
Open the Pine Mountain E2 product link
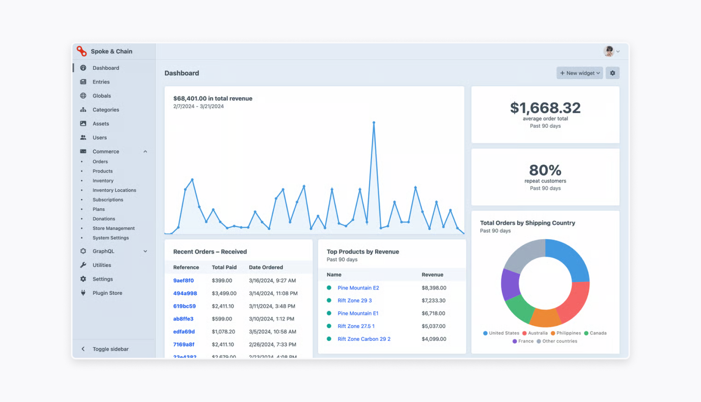tap(358, 288)
